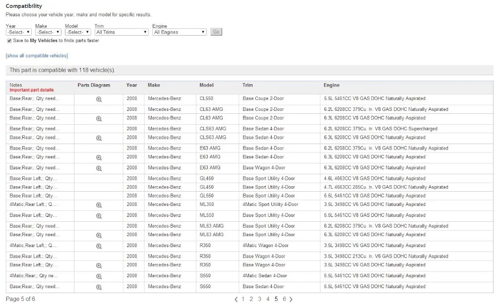
Task: View parts diagram for ML550 row
Action: click(99, 216)
